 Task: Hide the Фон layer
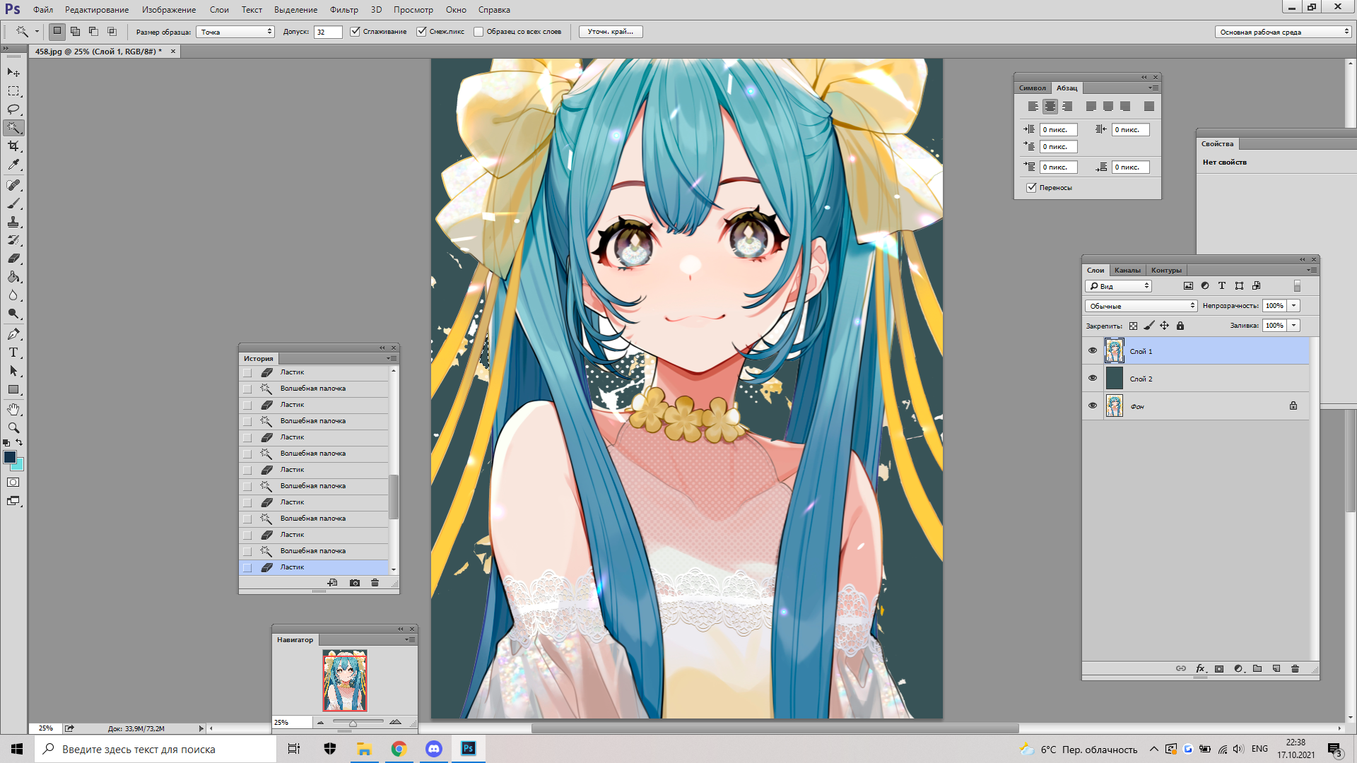point(1093,406)
